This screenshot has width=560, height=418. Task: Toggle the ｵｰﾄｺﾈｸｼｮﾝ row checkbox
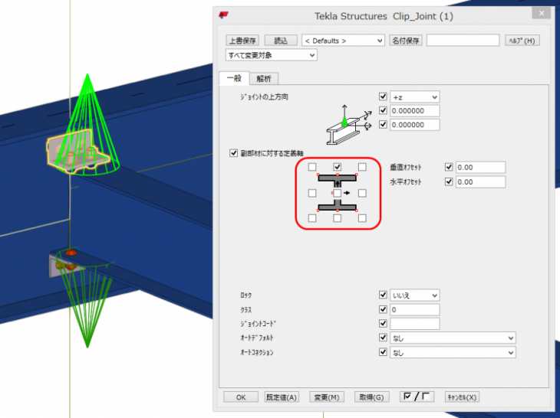(x=383, y=351)
